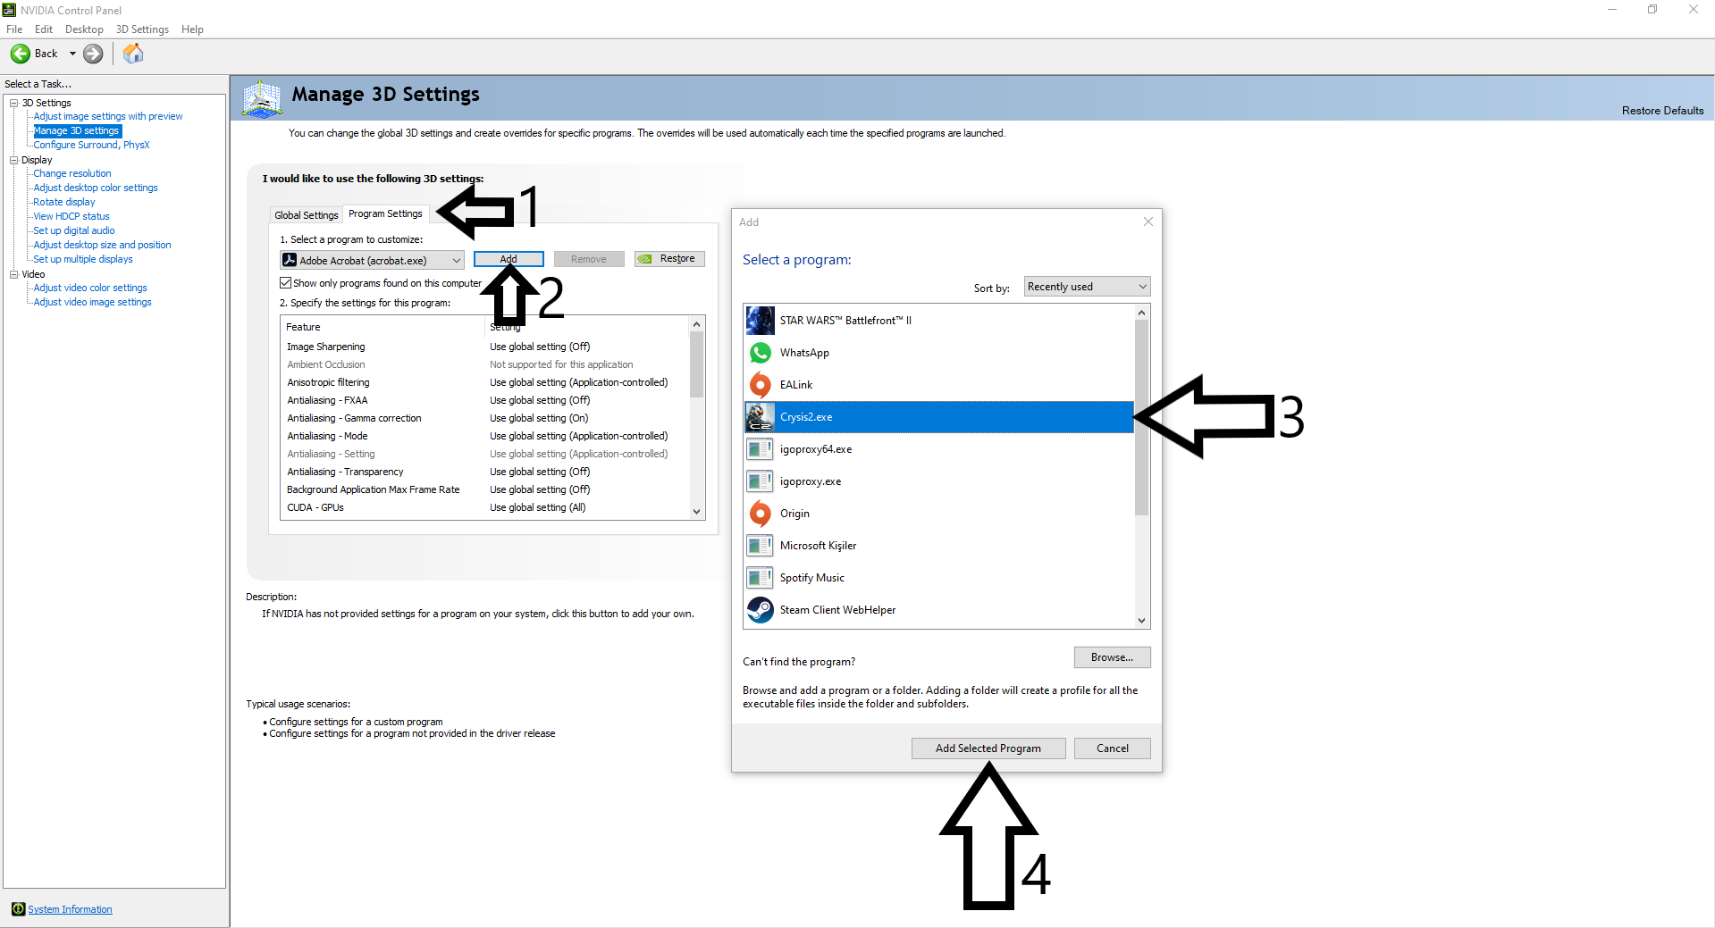Collapse the 3D Settings tree node
The image size is (1715, 928).
click(14, 103)
